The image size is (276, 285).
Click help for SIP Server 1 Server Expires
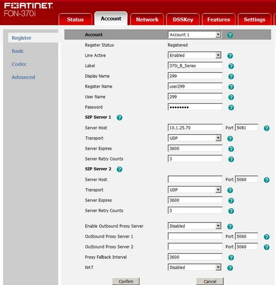231,149
